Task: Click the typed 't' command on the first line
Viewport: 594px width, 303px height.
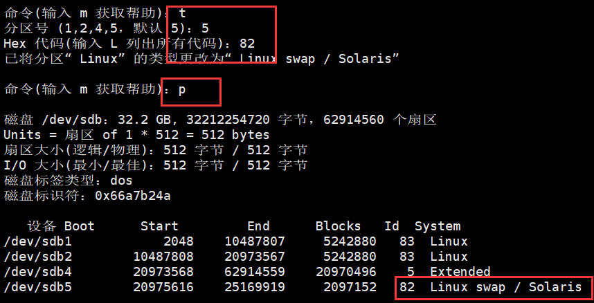Action: click(182, 12)
